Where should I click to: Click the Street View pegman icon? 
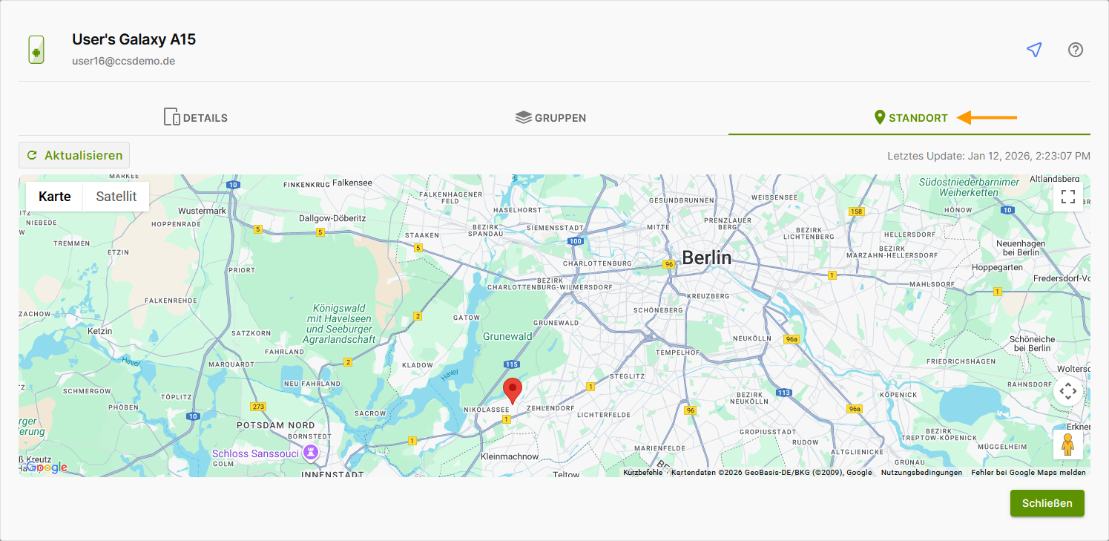[1067, 445]
